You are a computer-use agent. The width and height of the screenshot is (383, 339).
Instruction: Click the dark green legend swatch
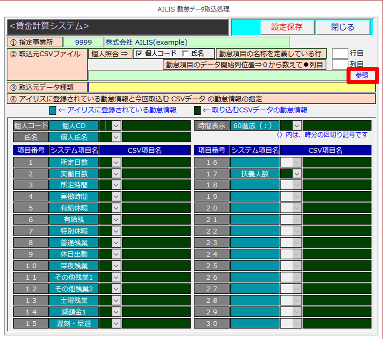point(197,110)
